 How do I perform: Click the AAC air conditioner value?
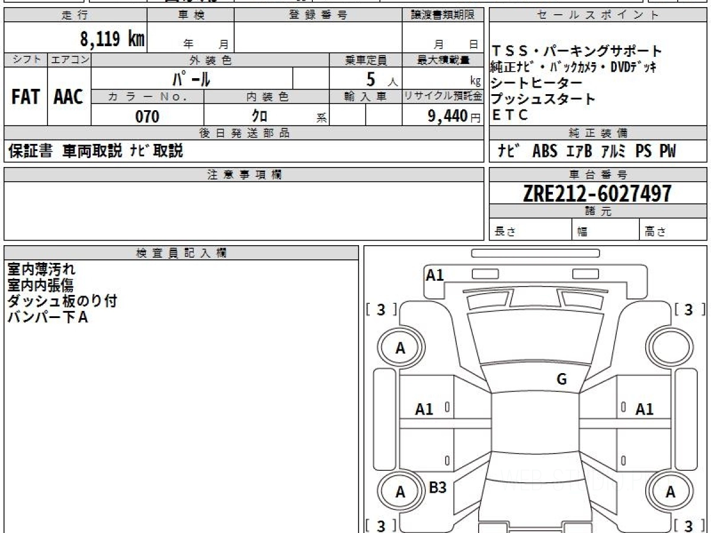point(69,97)
